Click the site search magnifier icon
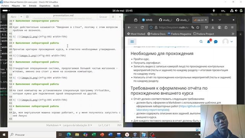The height and width of the screenshot is (138, 245). [201, 42]
